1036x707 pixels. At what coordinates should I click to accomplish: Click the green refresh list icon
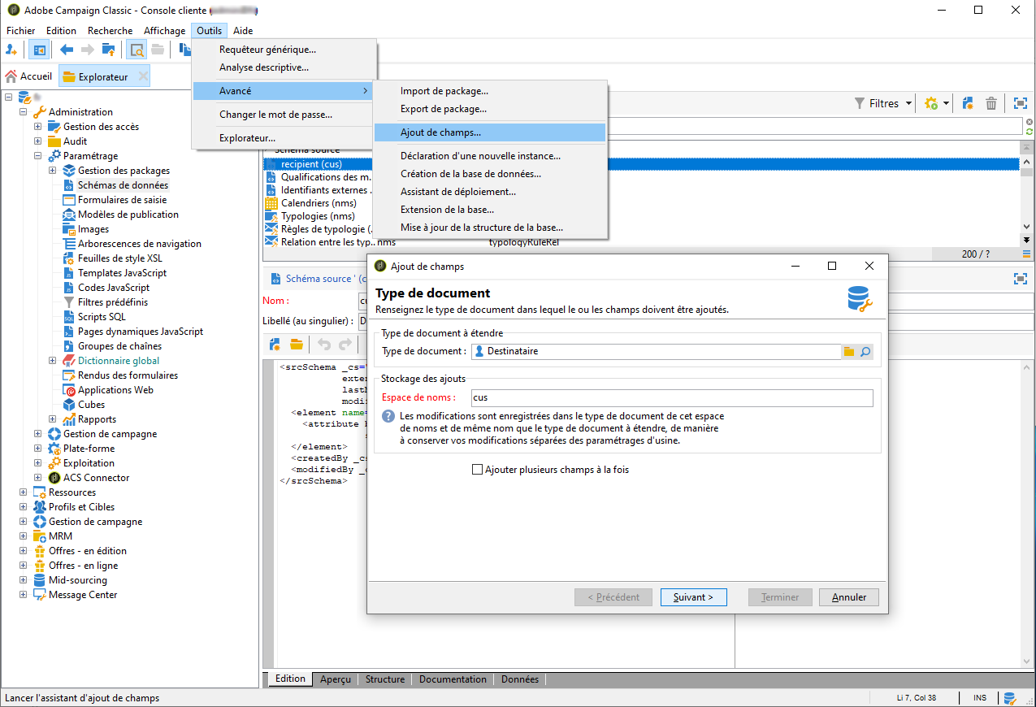point(1029,131)
